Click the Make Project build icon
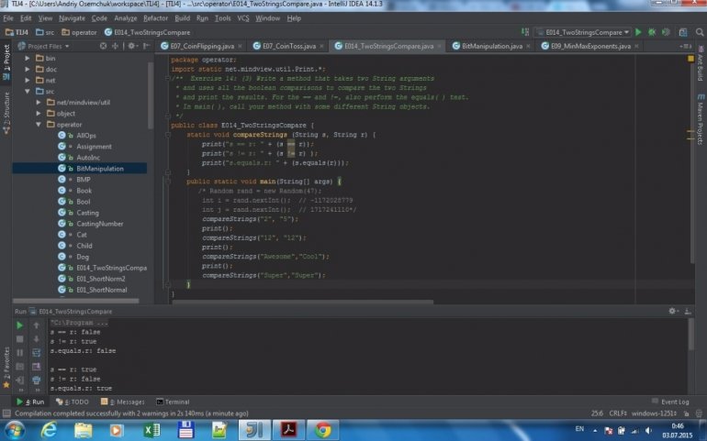Screen dimensions: 707x441 524,31
